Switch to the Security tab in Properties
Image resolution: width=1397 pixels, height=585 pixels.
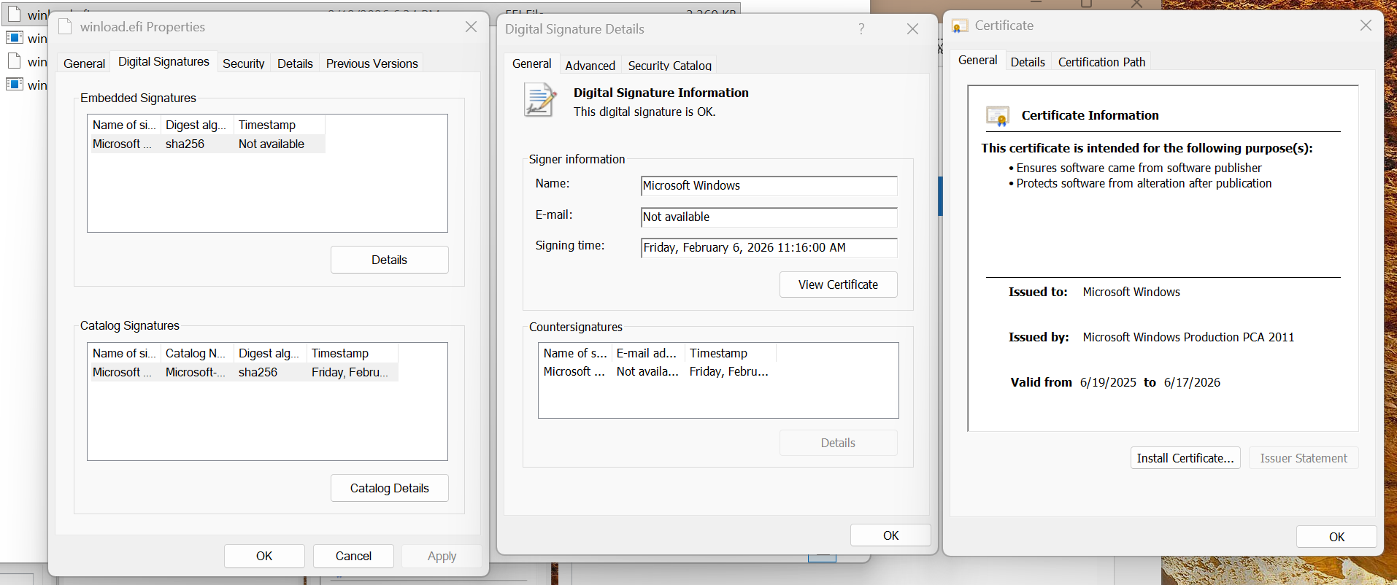tap(243, 63)
